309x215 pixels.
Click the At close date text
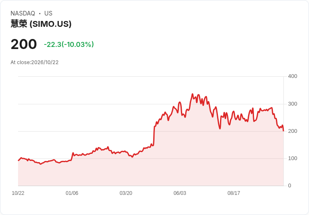(34, 62)
